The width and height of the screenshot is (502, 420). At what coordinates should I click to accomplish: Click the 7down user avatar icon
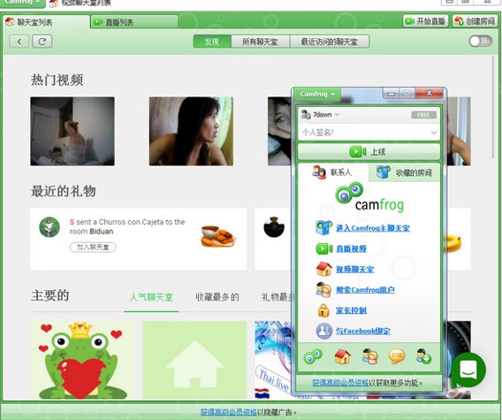point(306,115)
